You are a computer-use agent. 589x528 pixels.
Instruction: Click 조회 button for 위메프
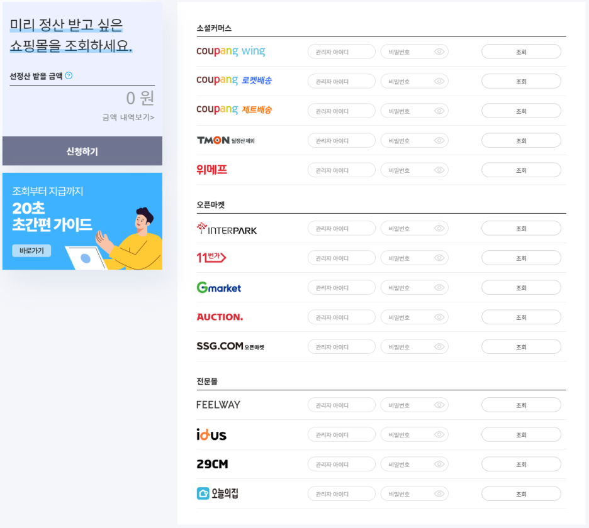(x=521, y=170)
